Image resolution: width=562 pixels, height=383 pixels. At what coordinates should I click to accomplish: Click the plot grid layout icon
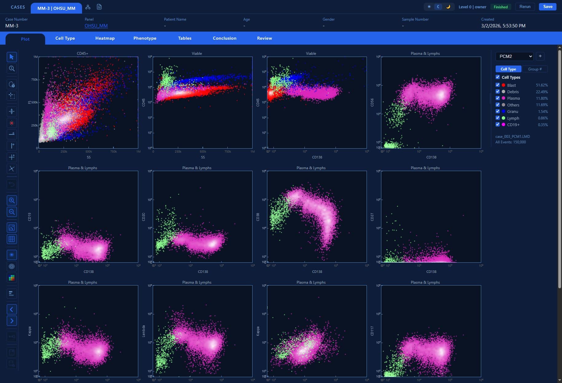(12, 239)
